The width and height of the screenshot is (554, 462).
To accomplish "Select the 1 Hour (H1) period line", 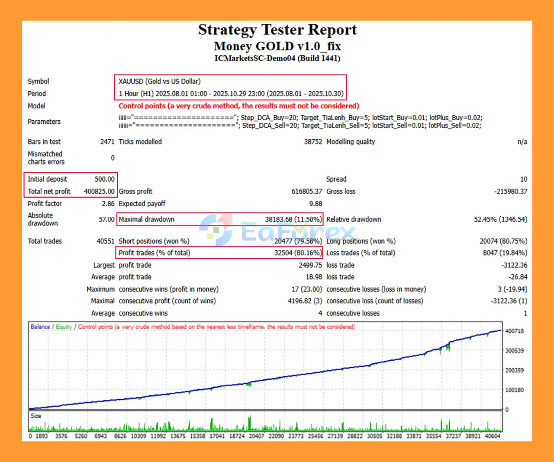I will tap(231, 94).
